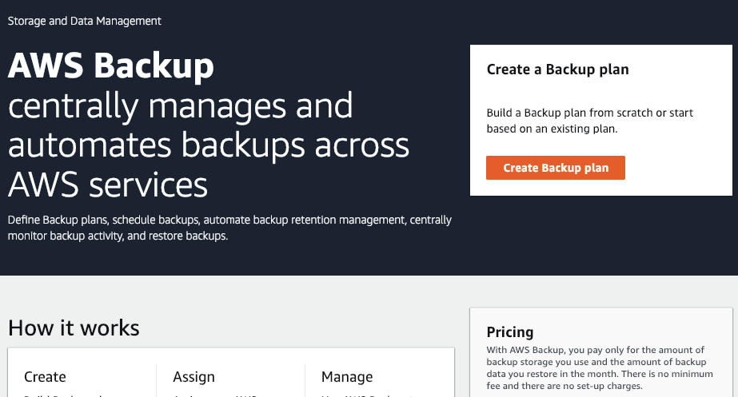Click the Create Backup plan button
The width and height of the screenshot is (738, 397).
(x=556, y=168)
